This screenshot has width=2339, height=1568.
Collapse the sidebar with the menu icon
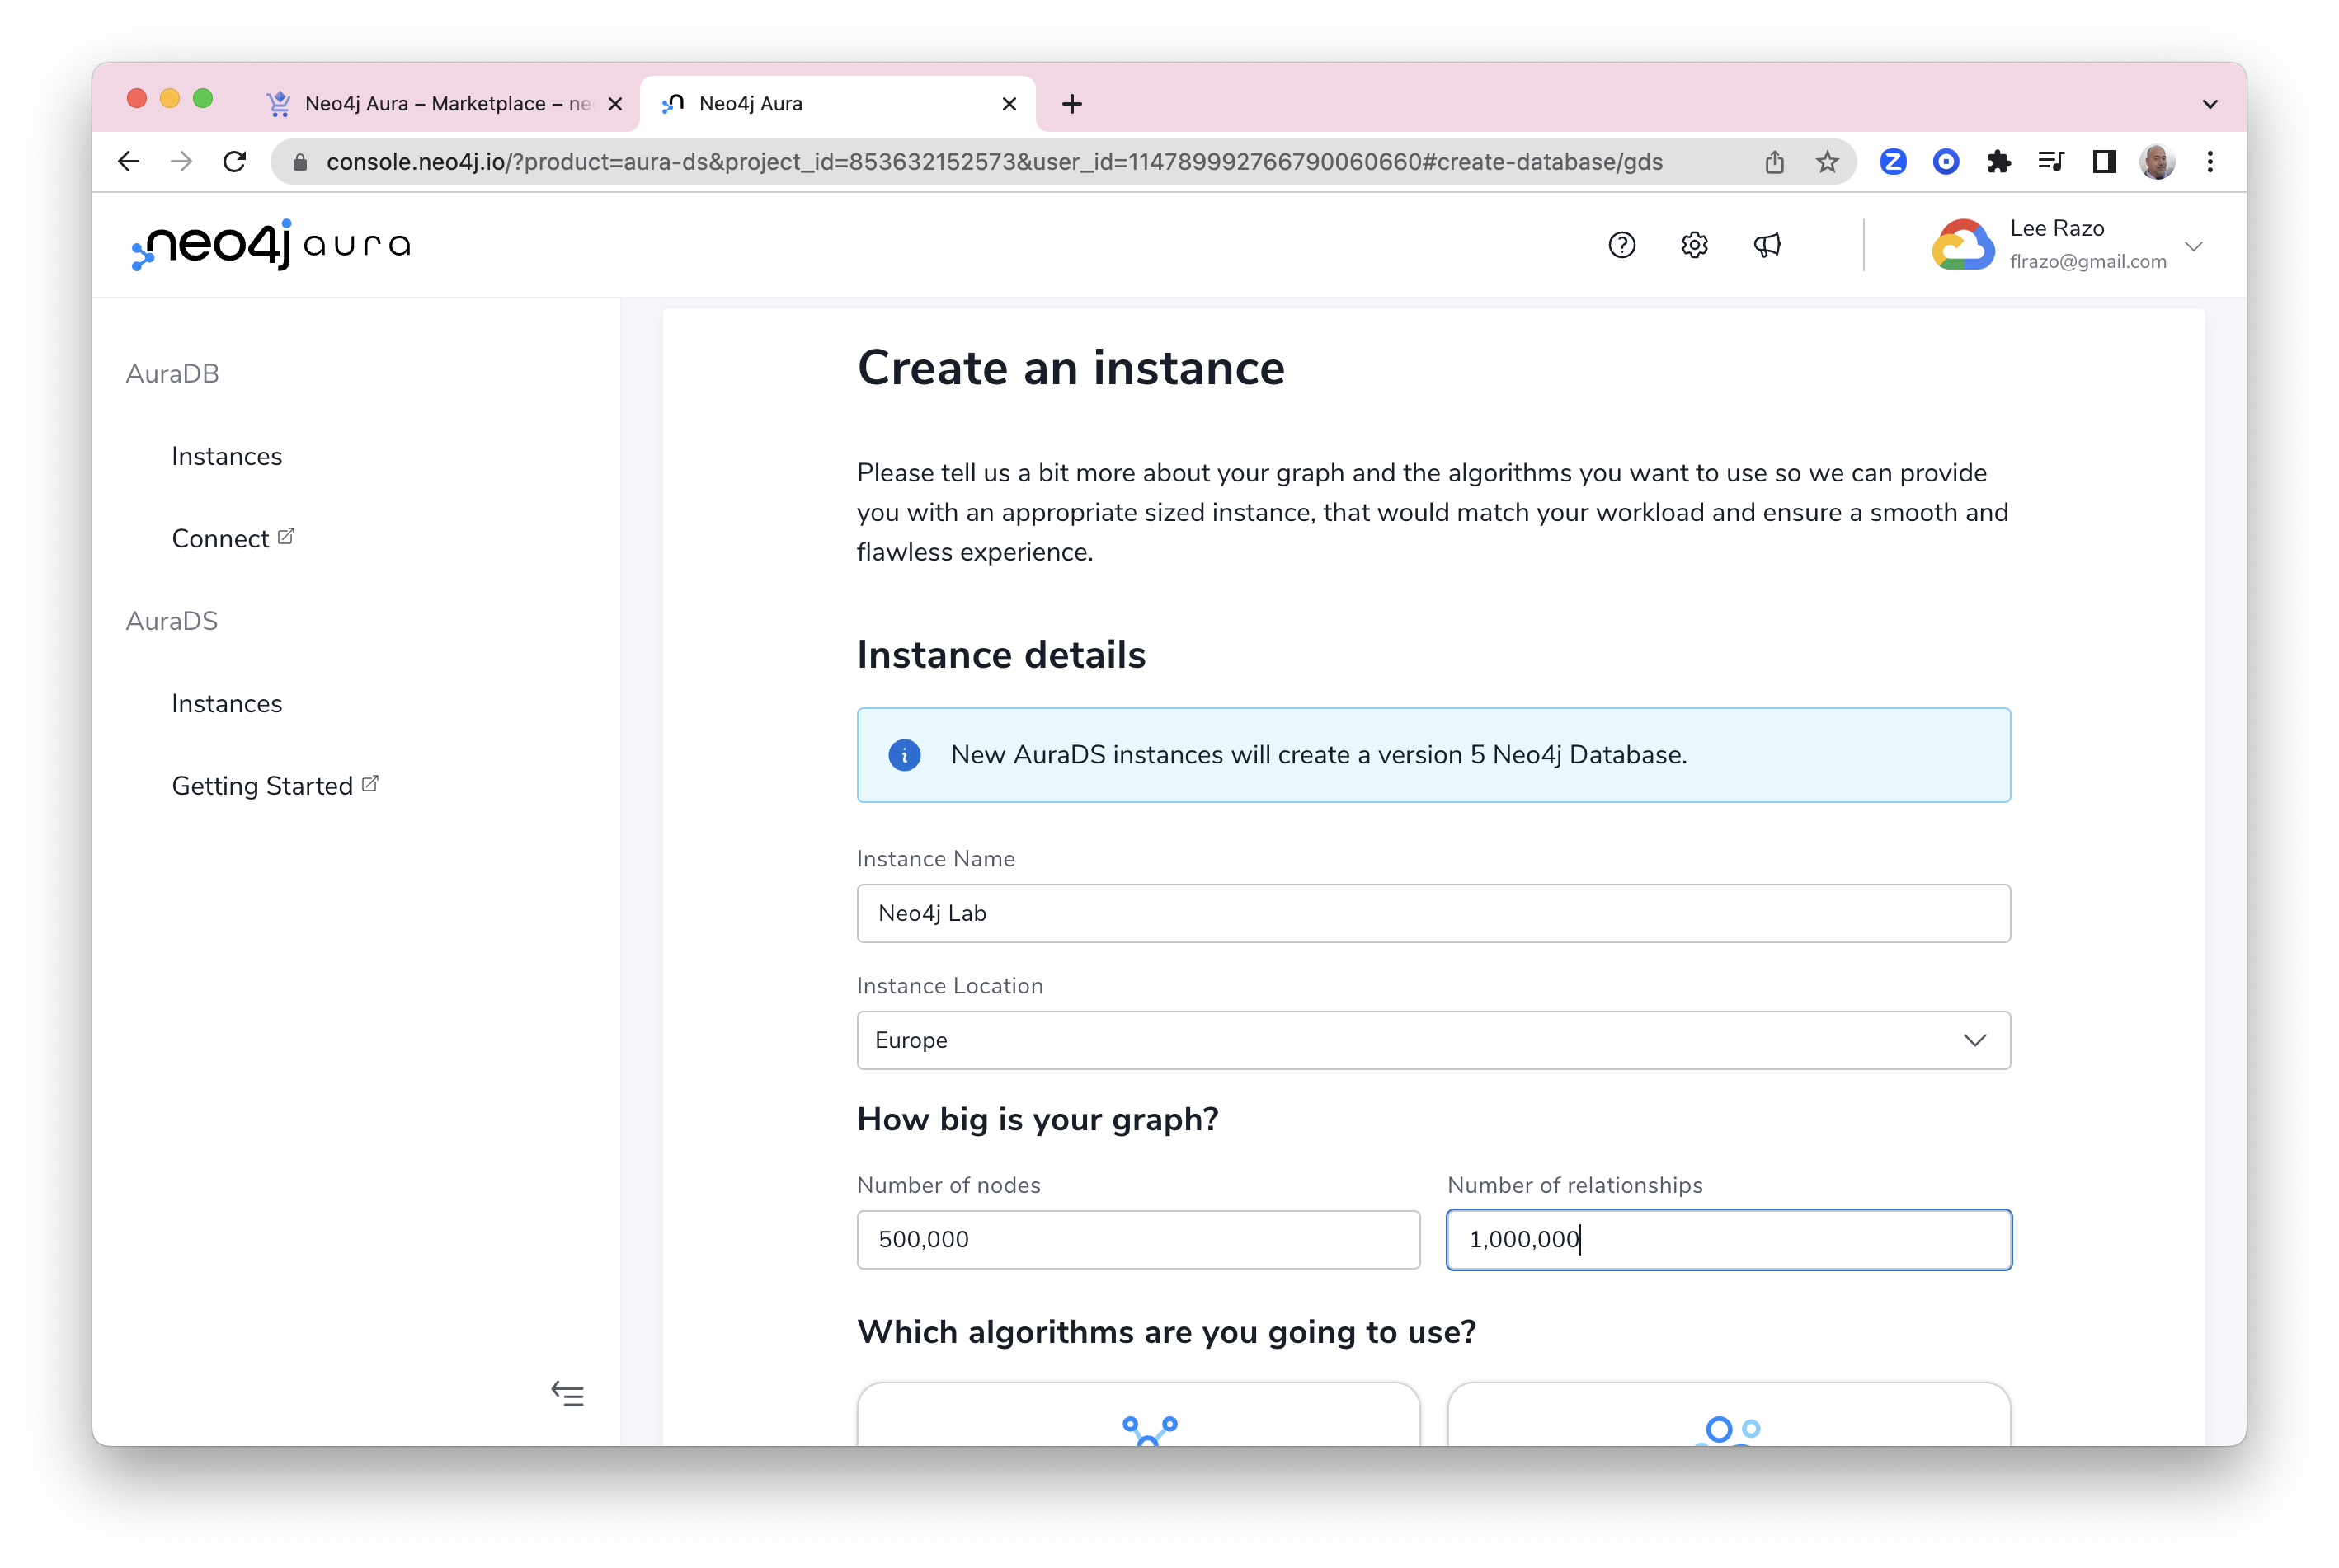(x=567, y=1393)
